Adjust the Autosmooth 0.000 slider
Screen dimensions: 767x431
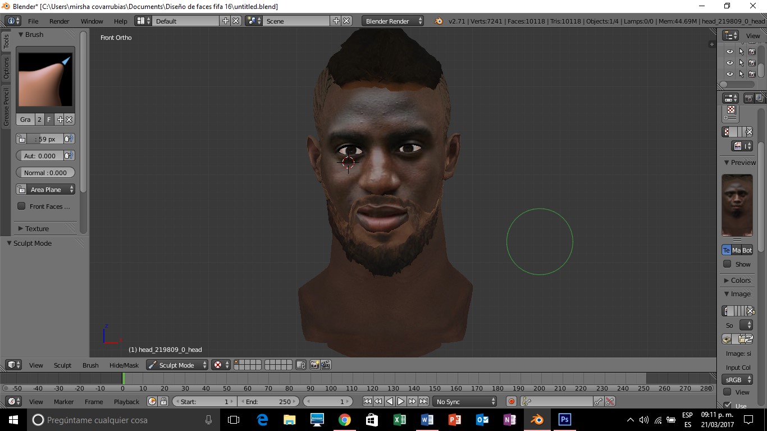(40, 156)
